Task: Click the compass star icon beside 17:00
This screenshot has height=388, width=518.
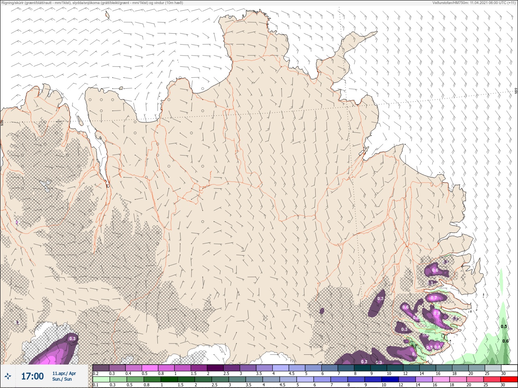Action: [x=8, y=376]
